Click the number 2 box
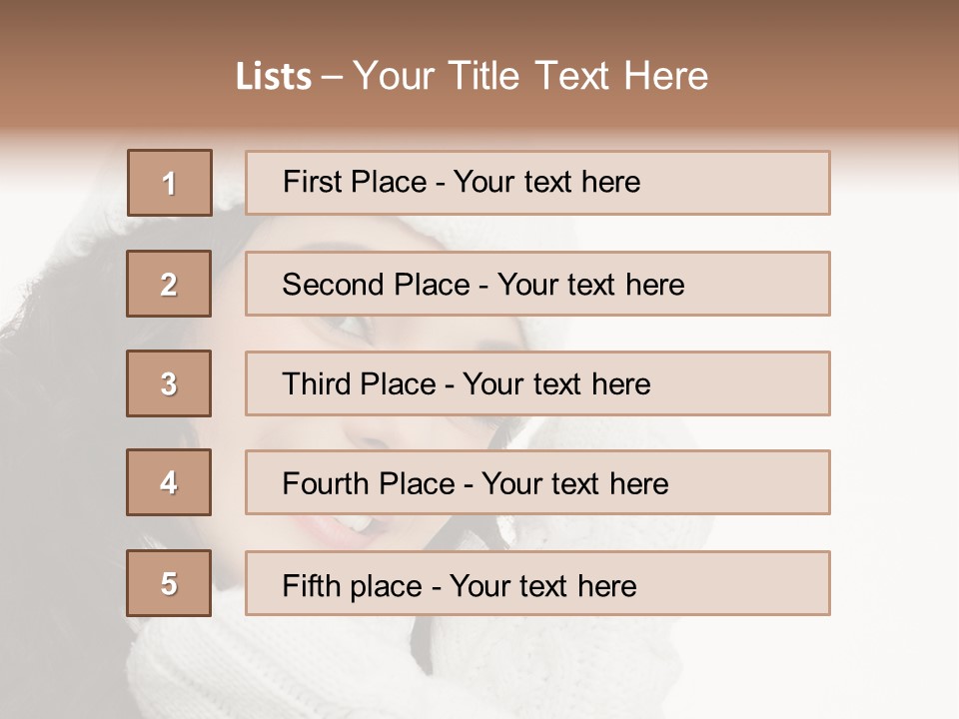This screenshot has height=719, width=959. click(x=169, y=284)
